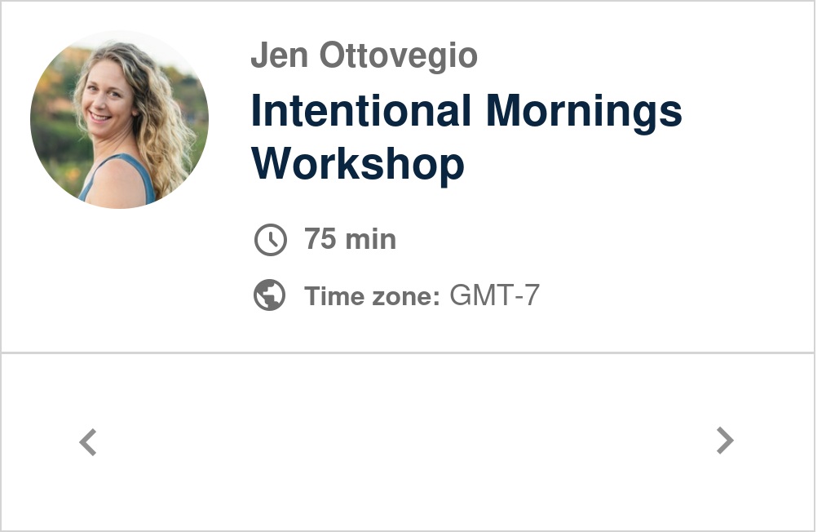
Task: Advance forward using the right chevron arrow
Action: tap(724, 441)
